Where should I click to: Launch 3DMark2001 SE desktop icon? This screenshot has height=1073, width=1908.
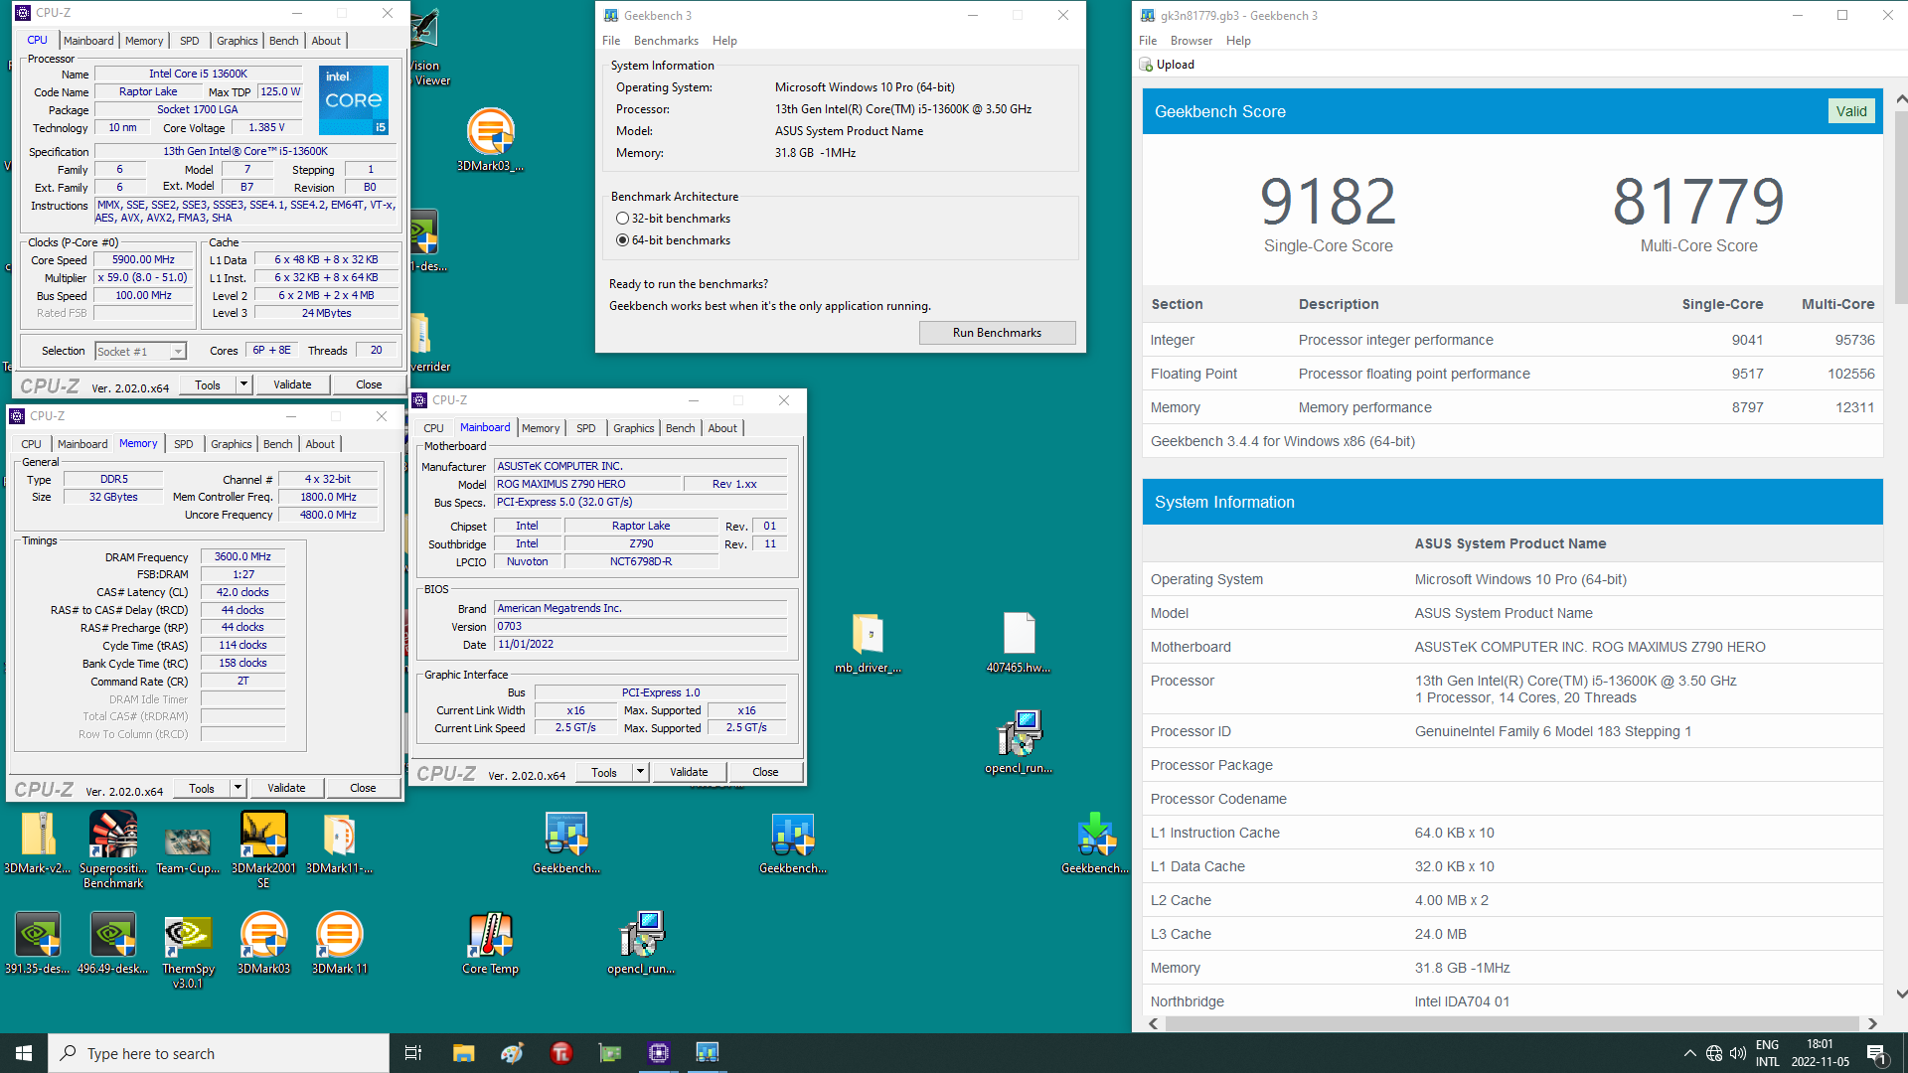(263, 848)
